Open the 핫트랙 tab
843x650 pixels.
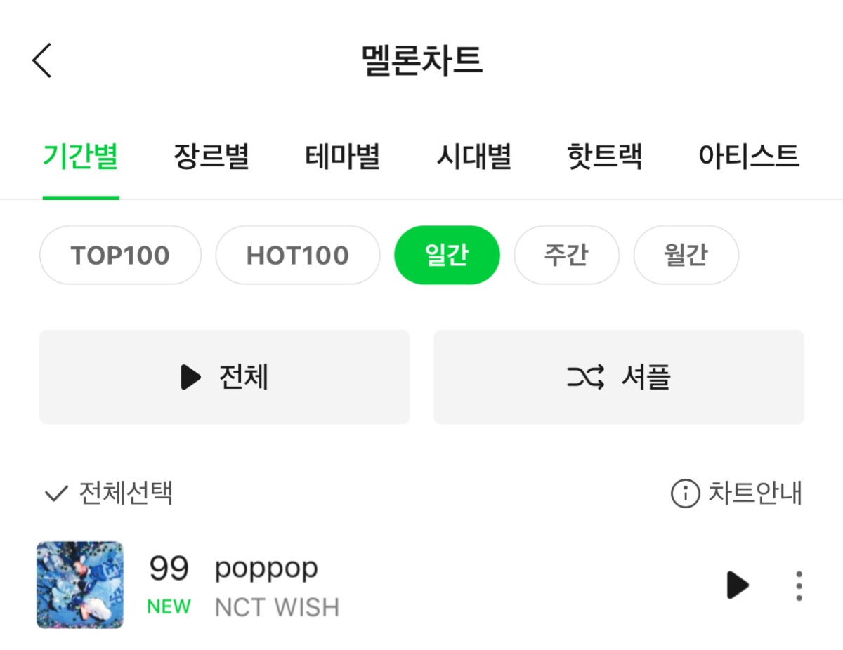[604, 156]
